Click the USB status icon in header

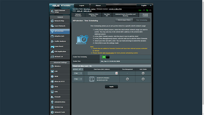(150, 10)
